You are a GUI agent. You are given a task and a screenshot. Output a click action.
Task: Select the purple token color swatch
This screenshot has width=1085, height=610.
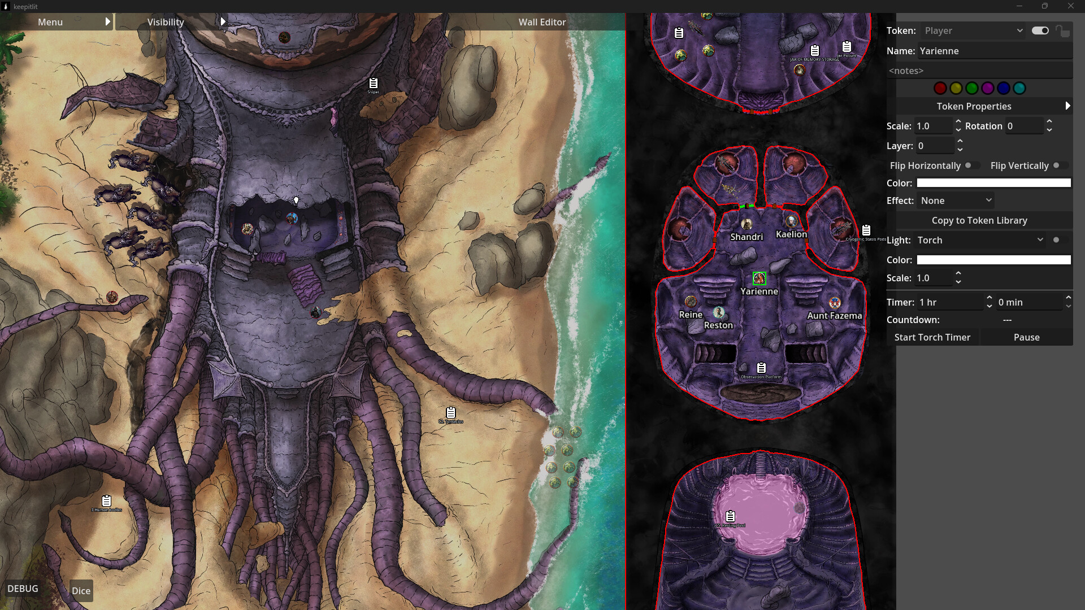(x=987, y=88)
